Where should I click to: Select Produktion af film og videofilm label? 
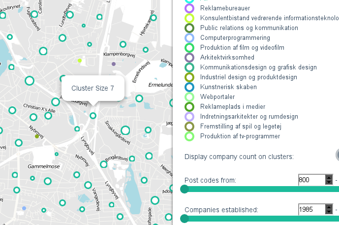pos(242,48)
